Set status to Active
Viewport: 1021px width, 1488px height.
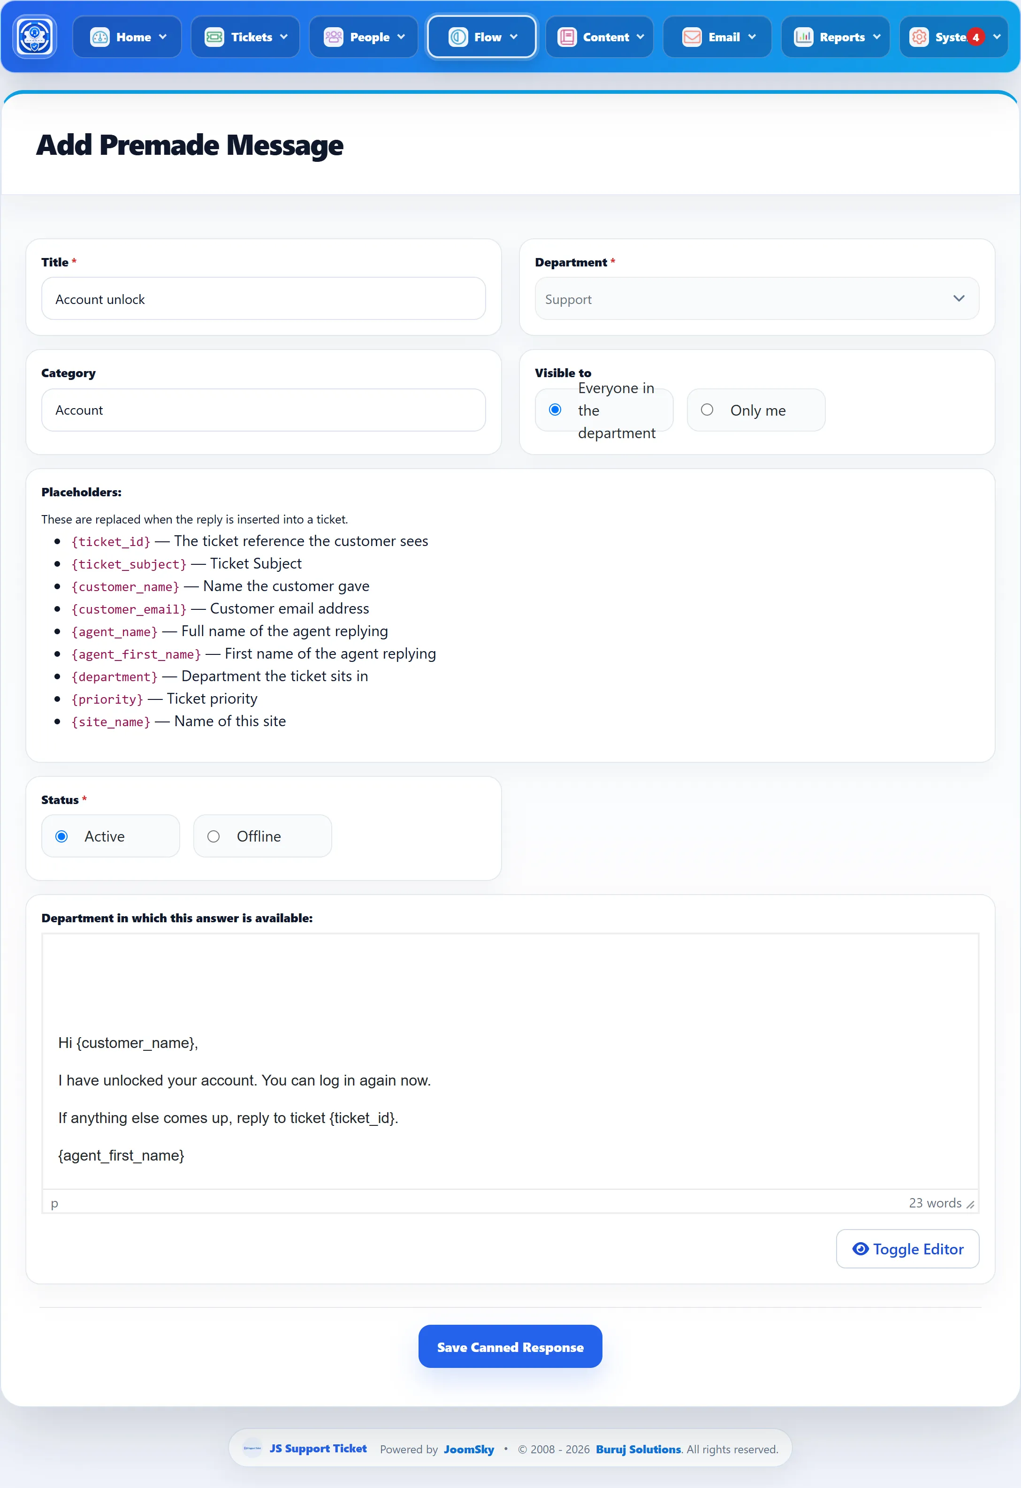coord(61,836)
